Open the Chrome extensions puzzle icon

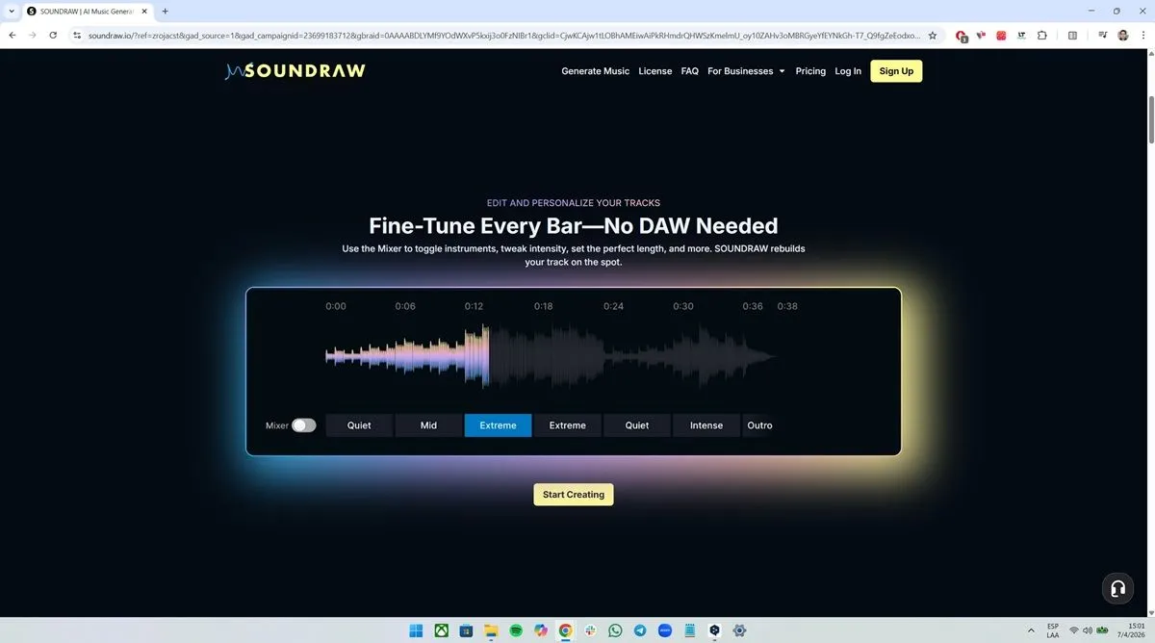pos(1042,36)
